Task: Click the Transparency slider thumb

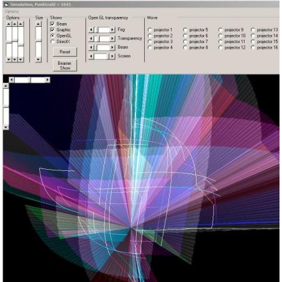Action: pos(97,39)
